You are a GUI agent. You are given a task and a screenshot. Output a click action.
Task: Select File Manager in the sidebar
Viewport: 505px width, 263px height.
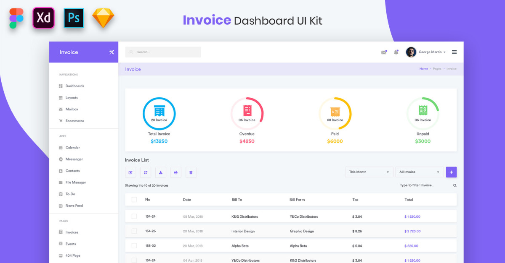coord(75,182)
